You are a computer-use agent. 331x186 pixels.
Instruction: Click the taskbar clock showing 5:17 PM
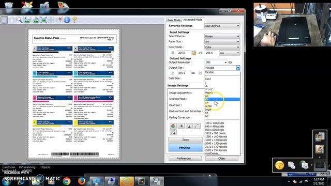(x=319, y=181)
